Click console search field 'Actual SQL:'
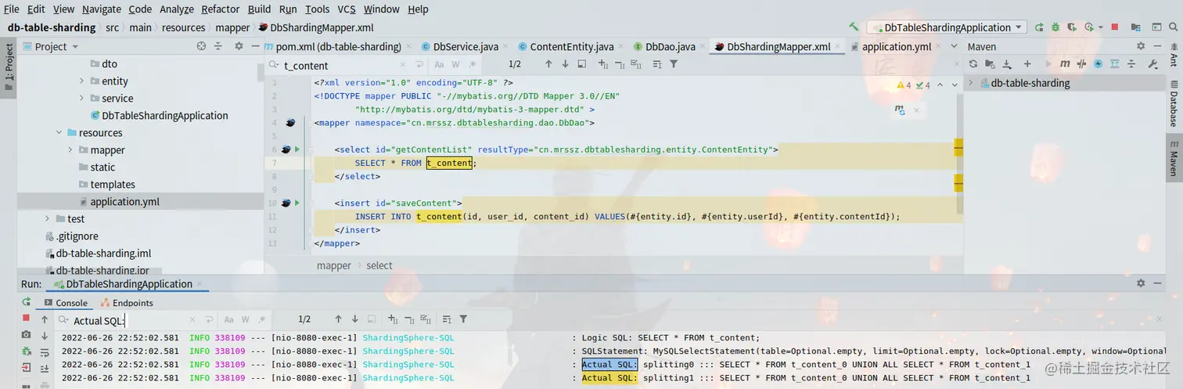Screen dimensions: 1183x389 (x=129, y=320)
